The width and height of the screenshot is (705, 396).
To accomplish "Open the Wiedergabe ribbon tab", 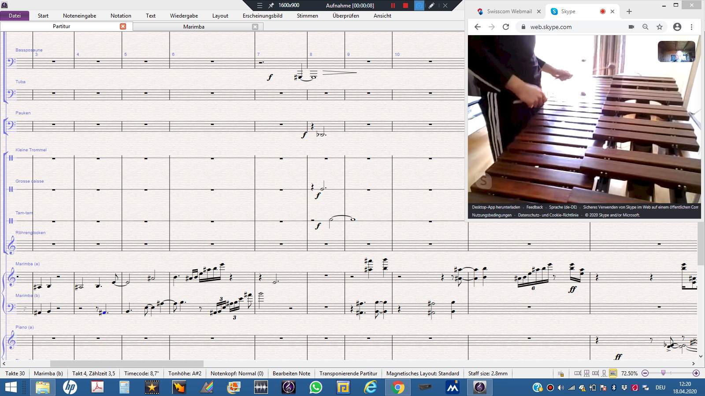I will 184,16.
